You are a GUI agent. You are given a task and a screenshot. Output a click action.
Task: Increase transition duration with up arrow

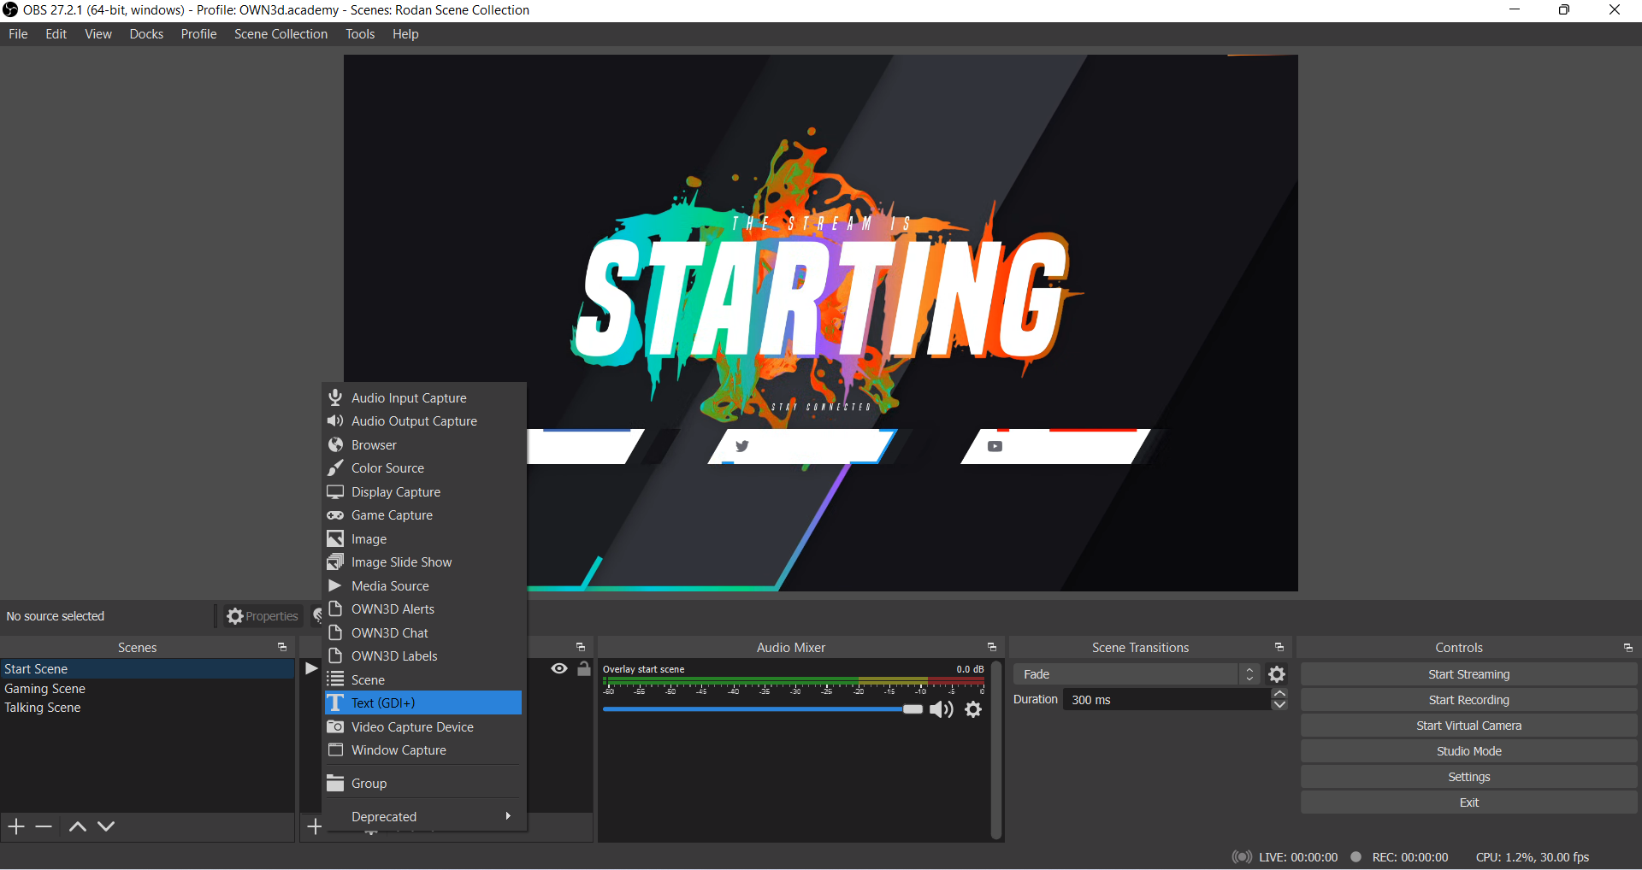point(1279,694)
